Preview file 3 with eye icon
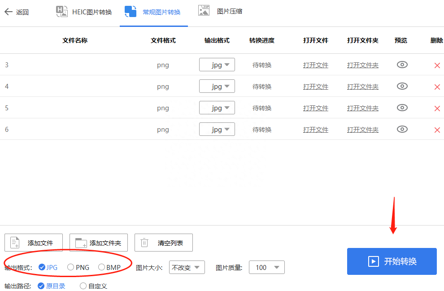Viewport: 444px width, 291px height. point(402,65)
